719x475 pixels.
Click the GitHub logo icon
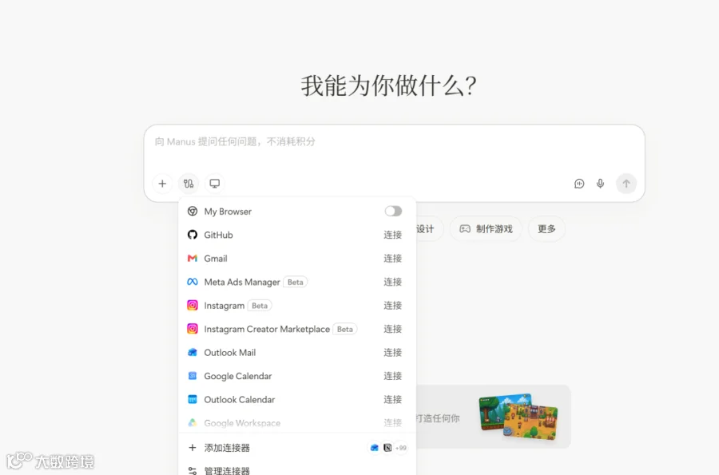coord(193,235)
